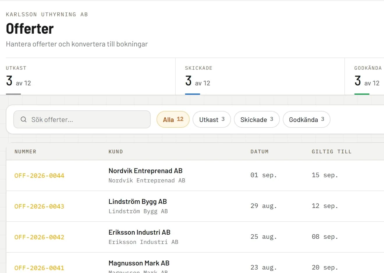384x273 pixels.
Task: Open the Godkända summary card
Action: tap(365, 76)
